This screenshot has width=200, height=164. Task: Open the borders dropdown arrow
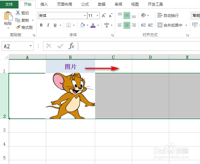click(74, 25)
